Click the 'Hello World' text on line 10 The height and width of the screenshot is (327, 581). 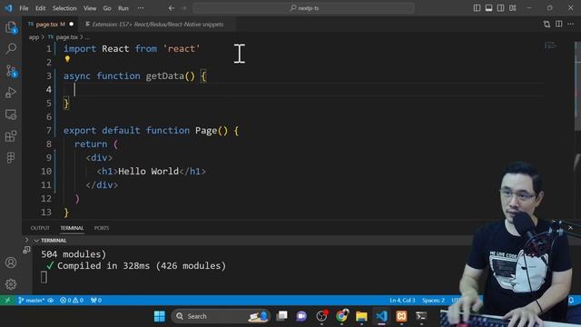tap(149, 172)
